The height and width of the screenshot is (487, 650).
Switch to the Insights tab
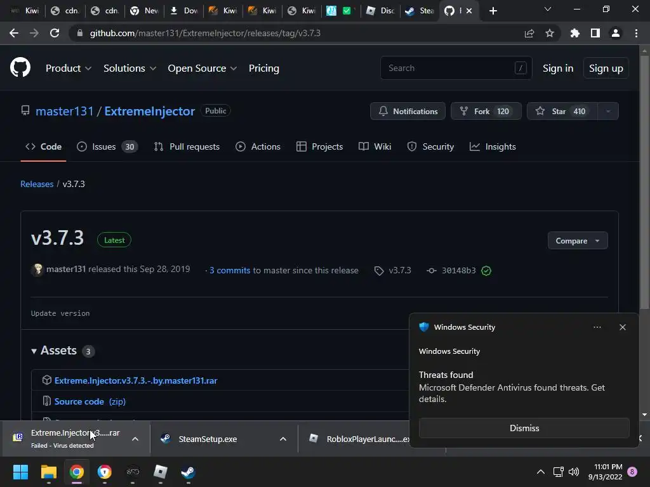[493, 146]
